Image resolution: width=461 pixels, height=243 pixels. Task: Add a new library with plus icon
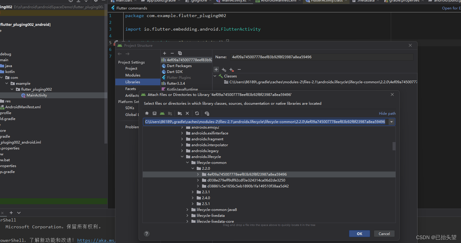pyautogui.click(x=165, y=53)
